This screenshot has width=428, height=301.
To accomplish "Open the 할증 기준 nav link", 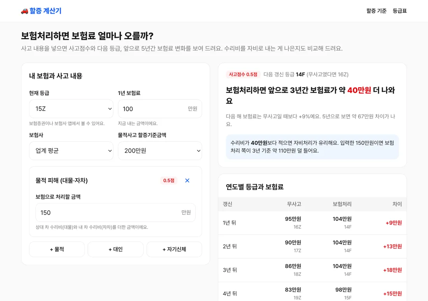I will (x=376, y=11).
